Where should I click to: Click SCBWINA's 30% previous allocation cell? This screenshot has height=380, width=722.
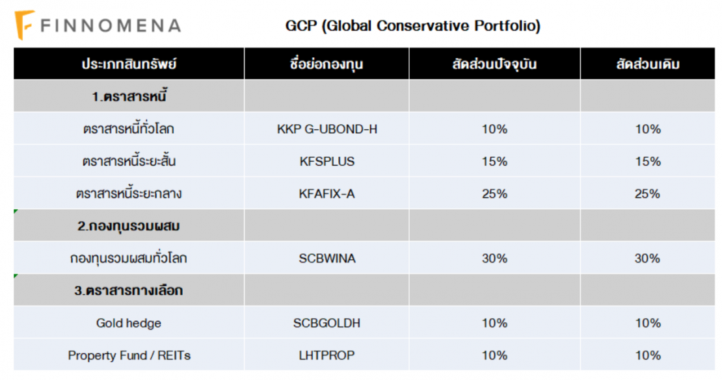(648, 259)
